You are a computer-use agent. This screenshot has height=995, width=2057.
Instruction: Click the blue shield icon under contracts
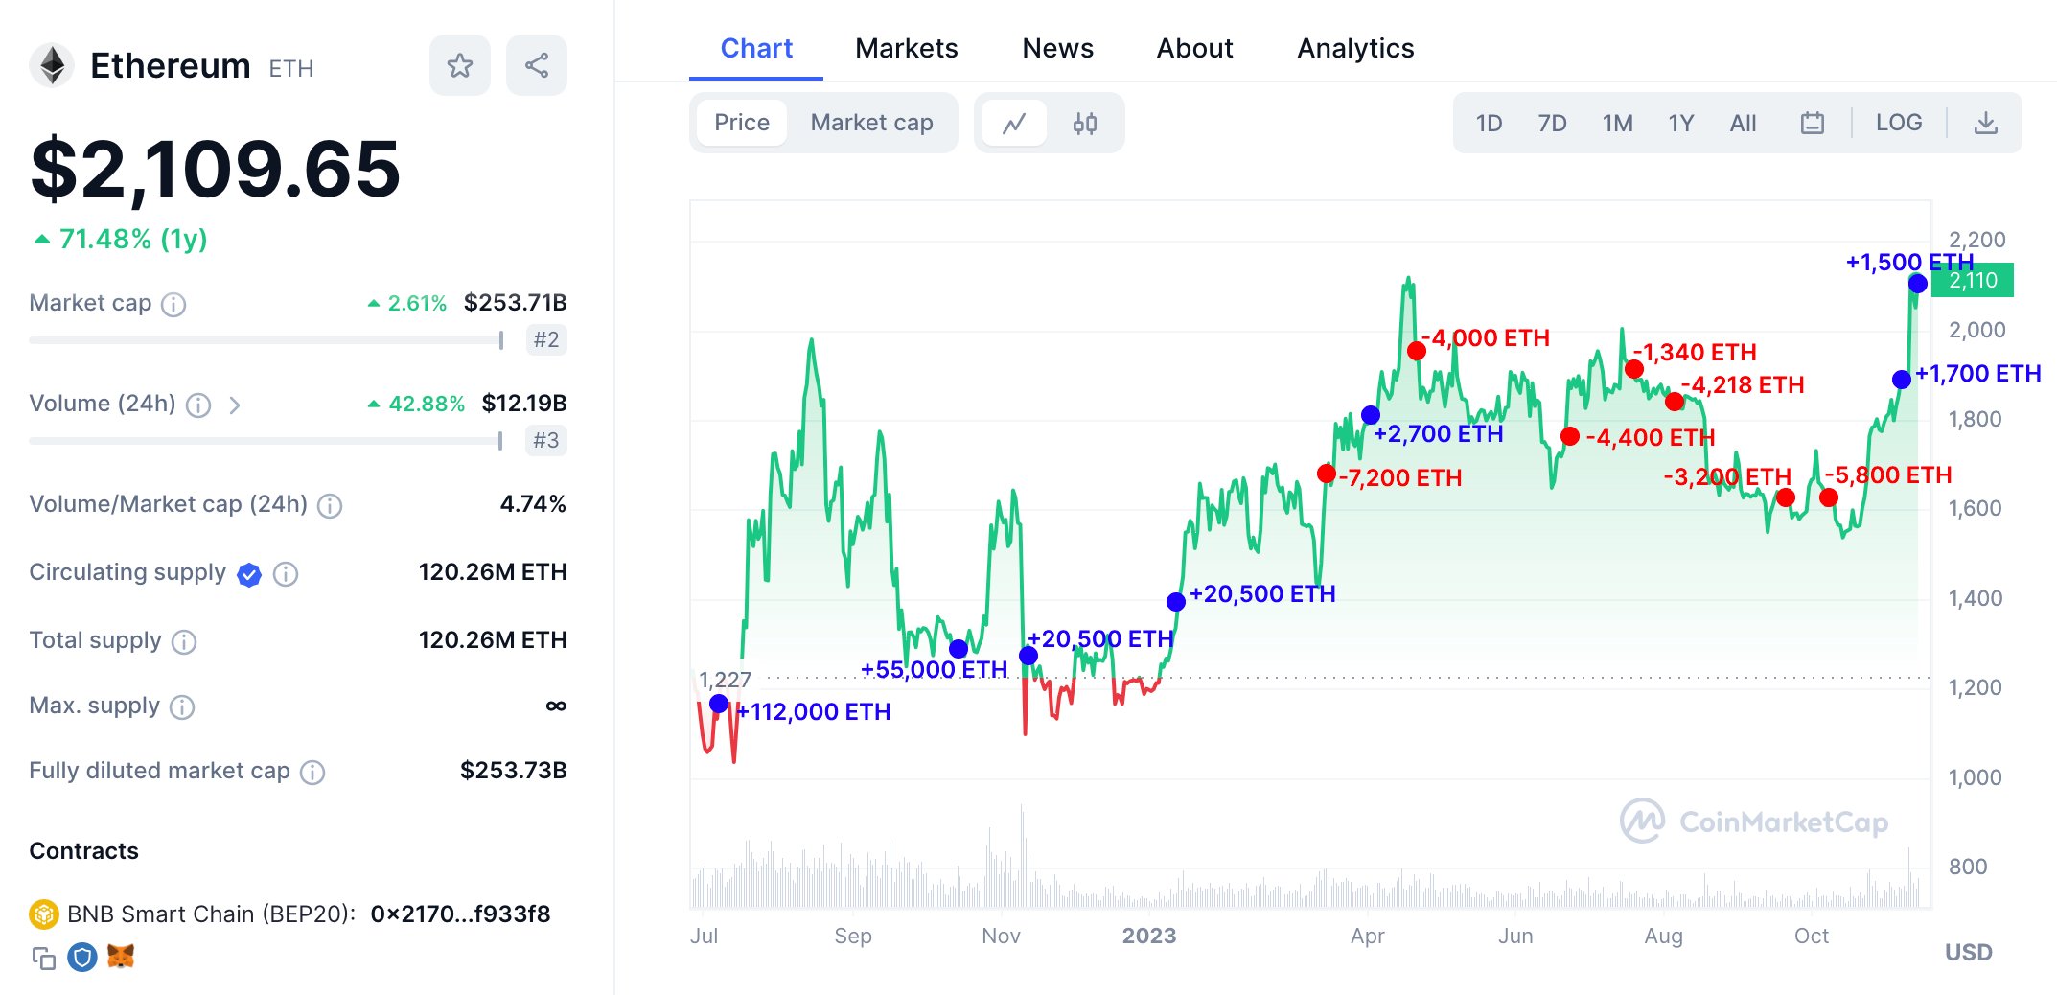[x=82, y=957]
